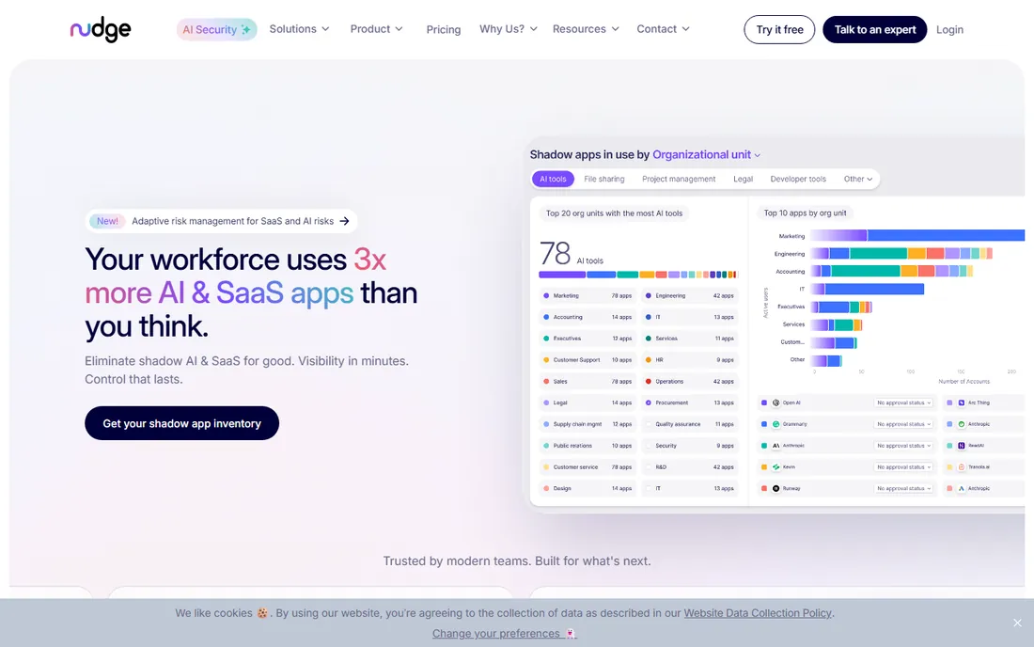Select the Security 9 apps row

[689, 445]
